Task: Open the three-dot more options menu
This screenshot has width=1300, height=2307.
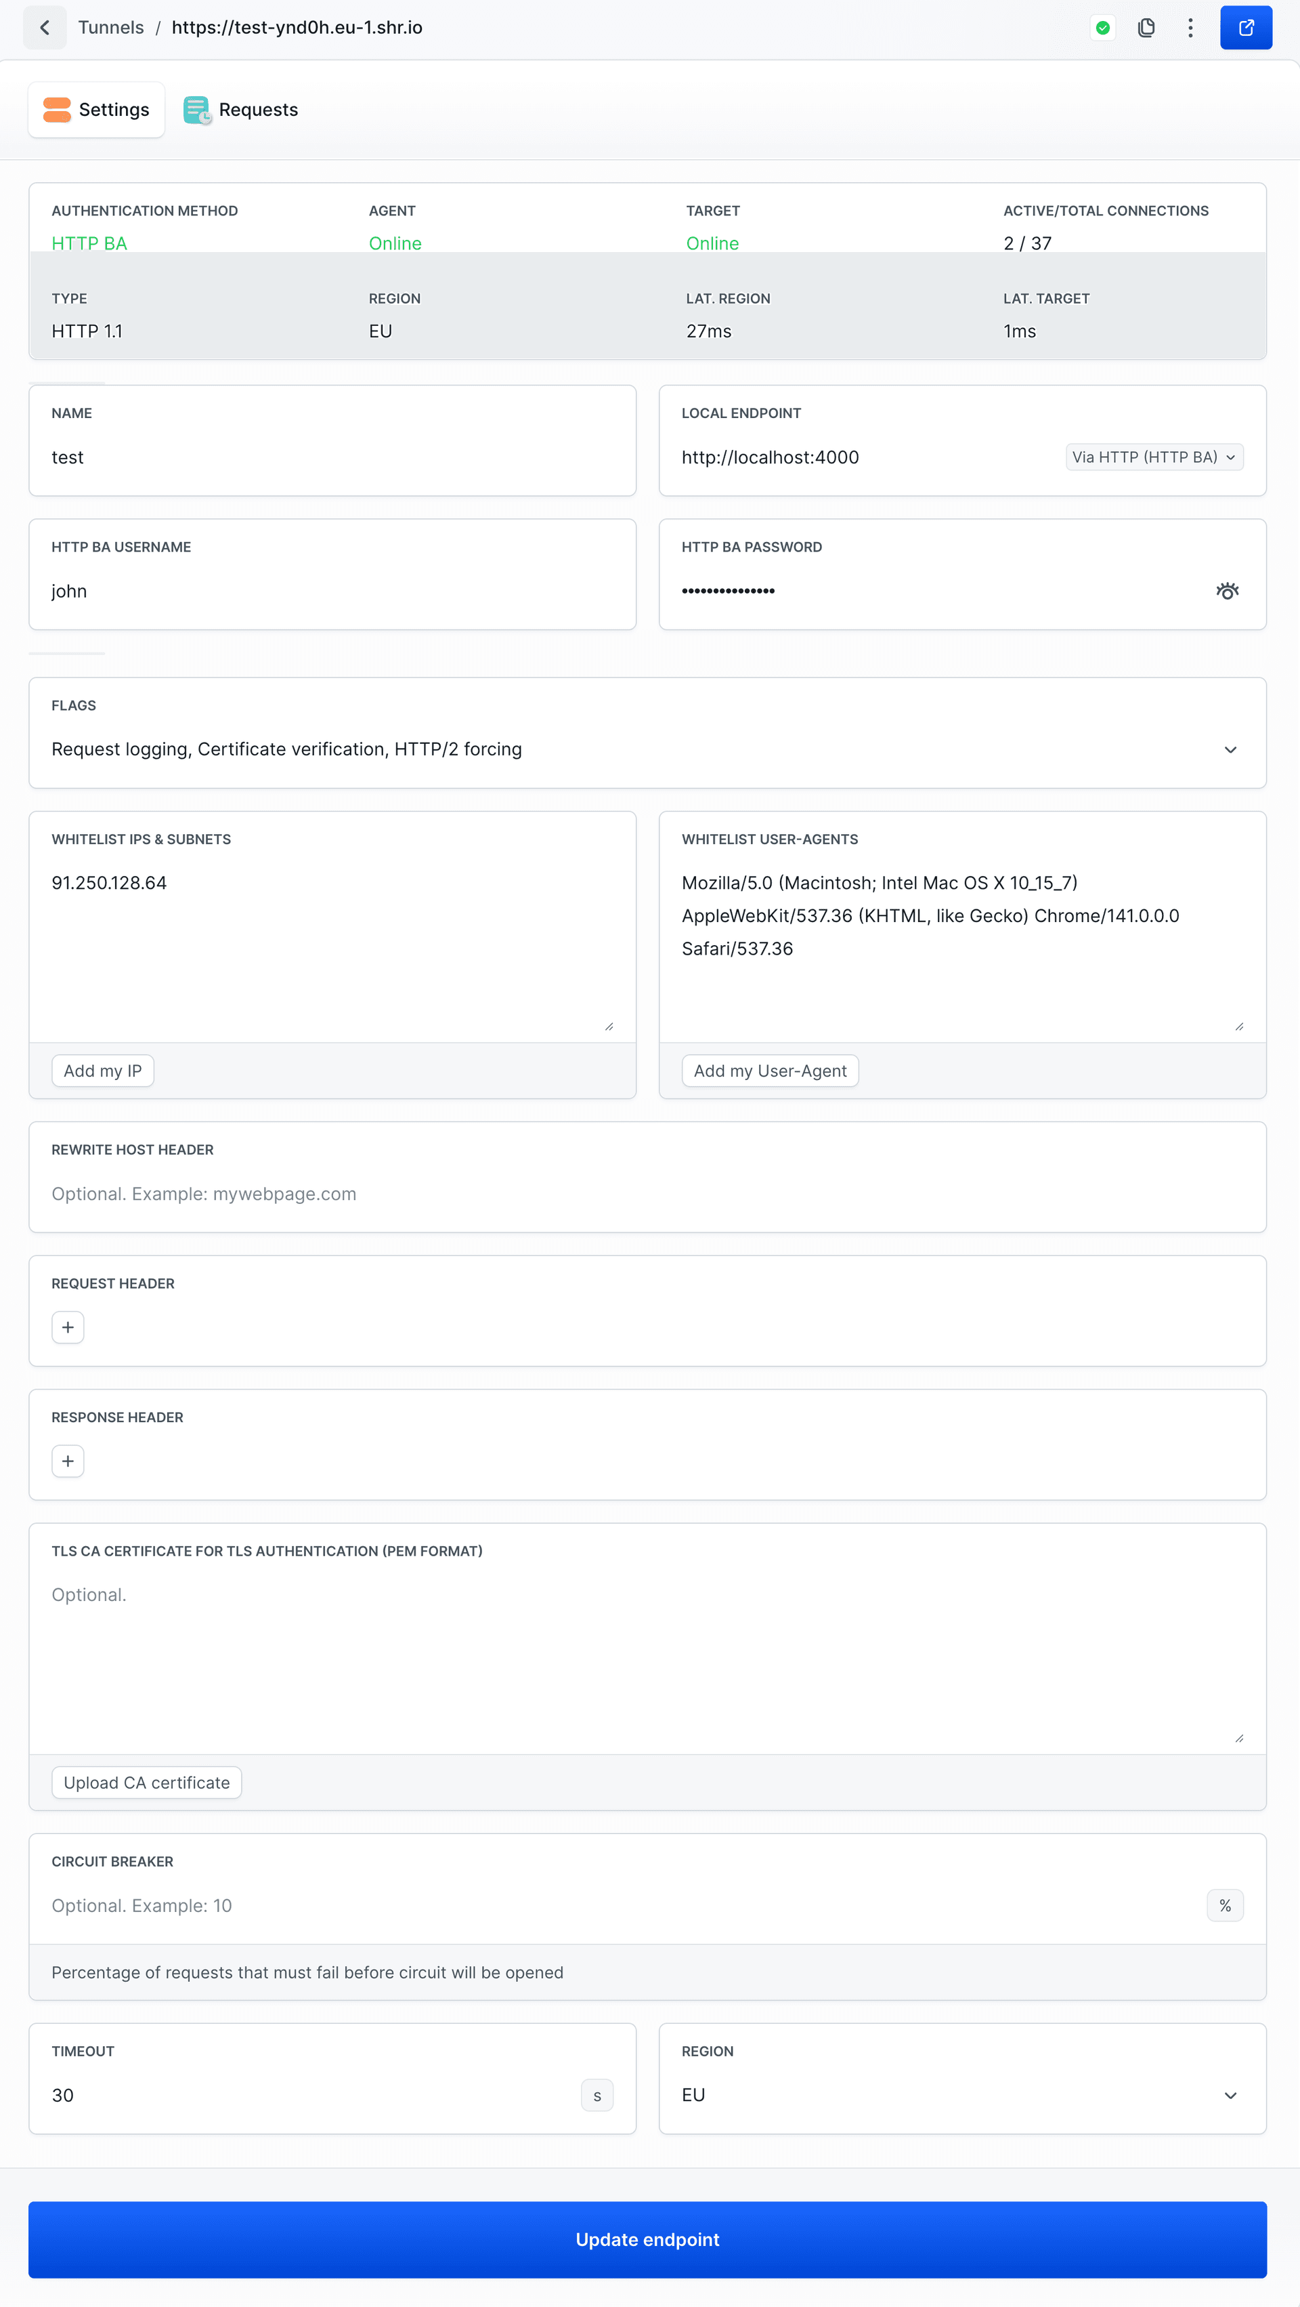Action: [x=1190, y=28]
